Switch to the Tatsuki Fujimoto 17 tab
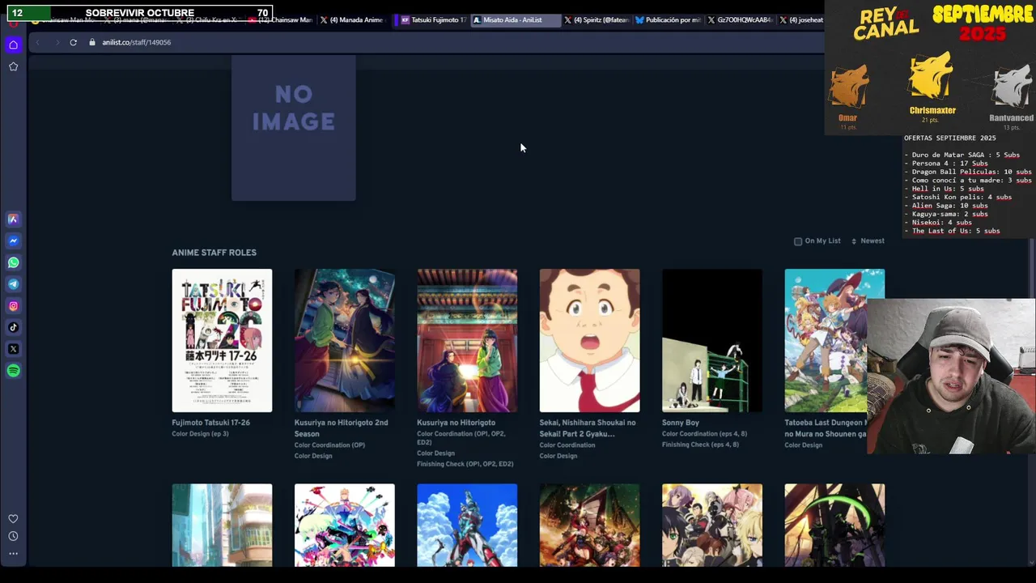The width and height of the screenshot is (1036, 583). click(433, 19)
